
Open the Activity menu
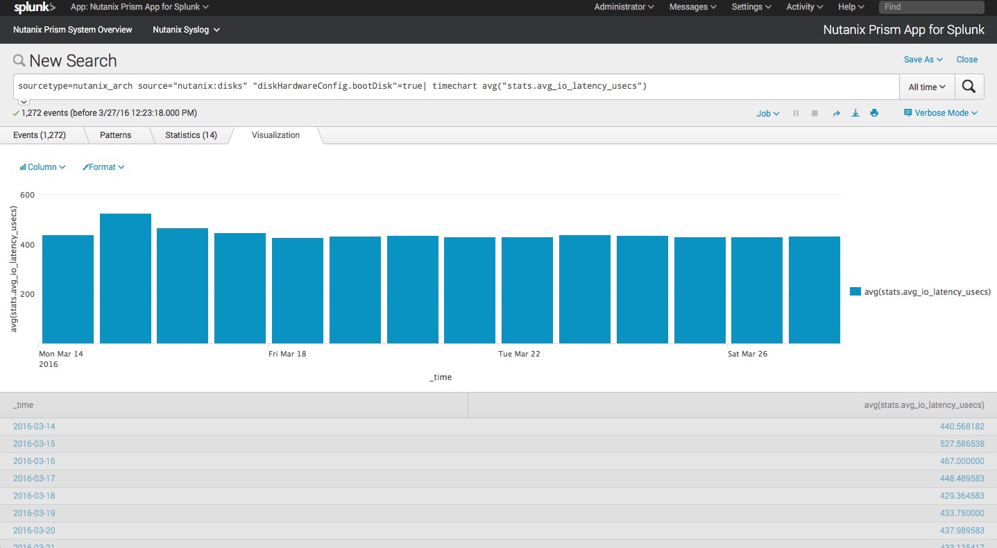805,7
